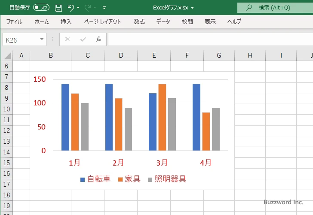Click the Insert Function fx icon
This screenshot has height=215, width=313.
point(98,39)
